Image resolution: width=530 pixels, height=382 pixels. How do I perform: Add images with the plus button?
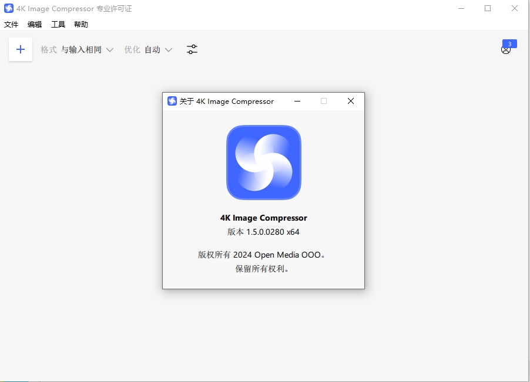point(21,50)
